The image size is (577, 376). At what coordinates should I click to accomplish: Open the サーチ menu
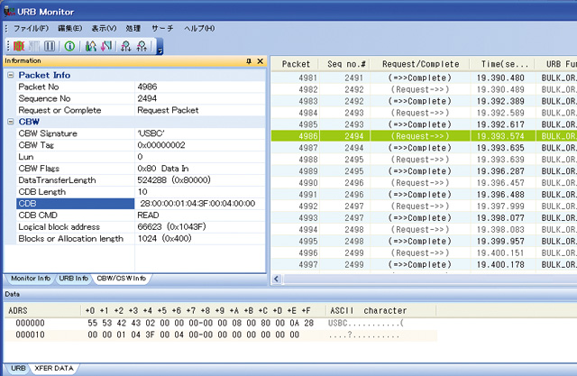point(162,28)
